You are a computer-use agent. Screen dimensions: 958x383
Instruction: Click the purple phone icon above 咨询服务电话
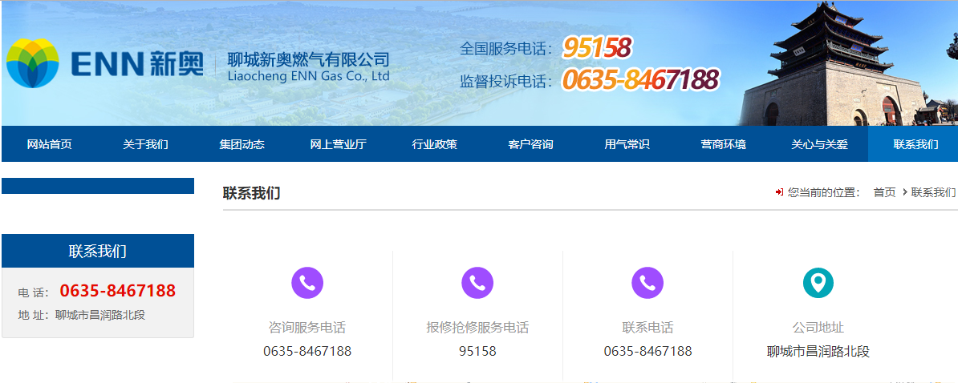(x=307, y=283)
